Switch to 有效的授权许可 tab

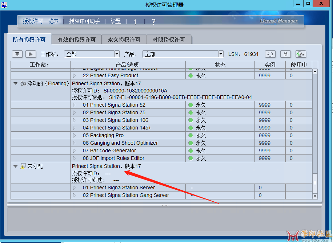coord(76,40)
